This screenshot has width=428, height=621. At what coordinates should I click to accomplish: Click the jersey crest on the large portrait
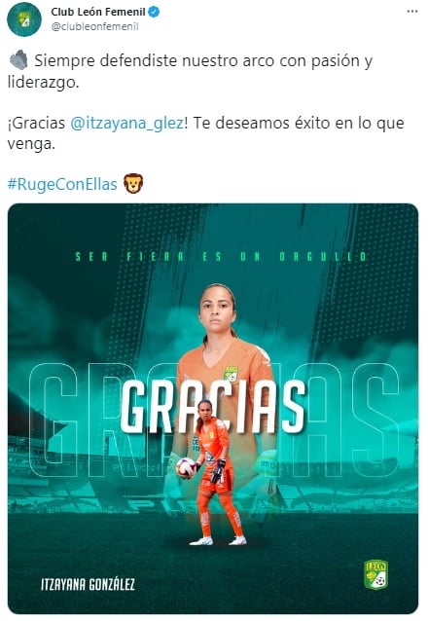pos(231,374)
